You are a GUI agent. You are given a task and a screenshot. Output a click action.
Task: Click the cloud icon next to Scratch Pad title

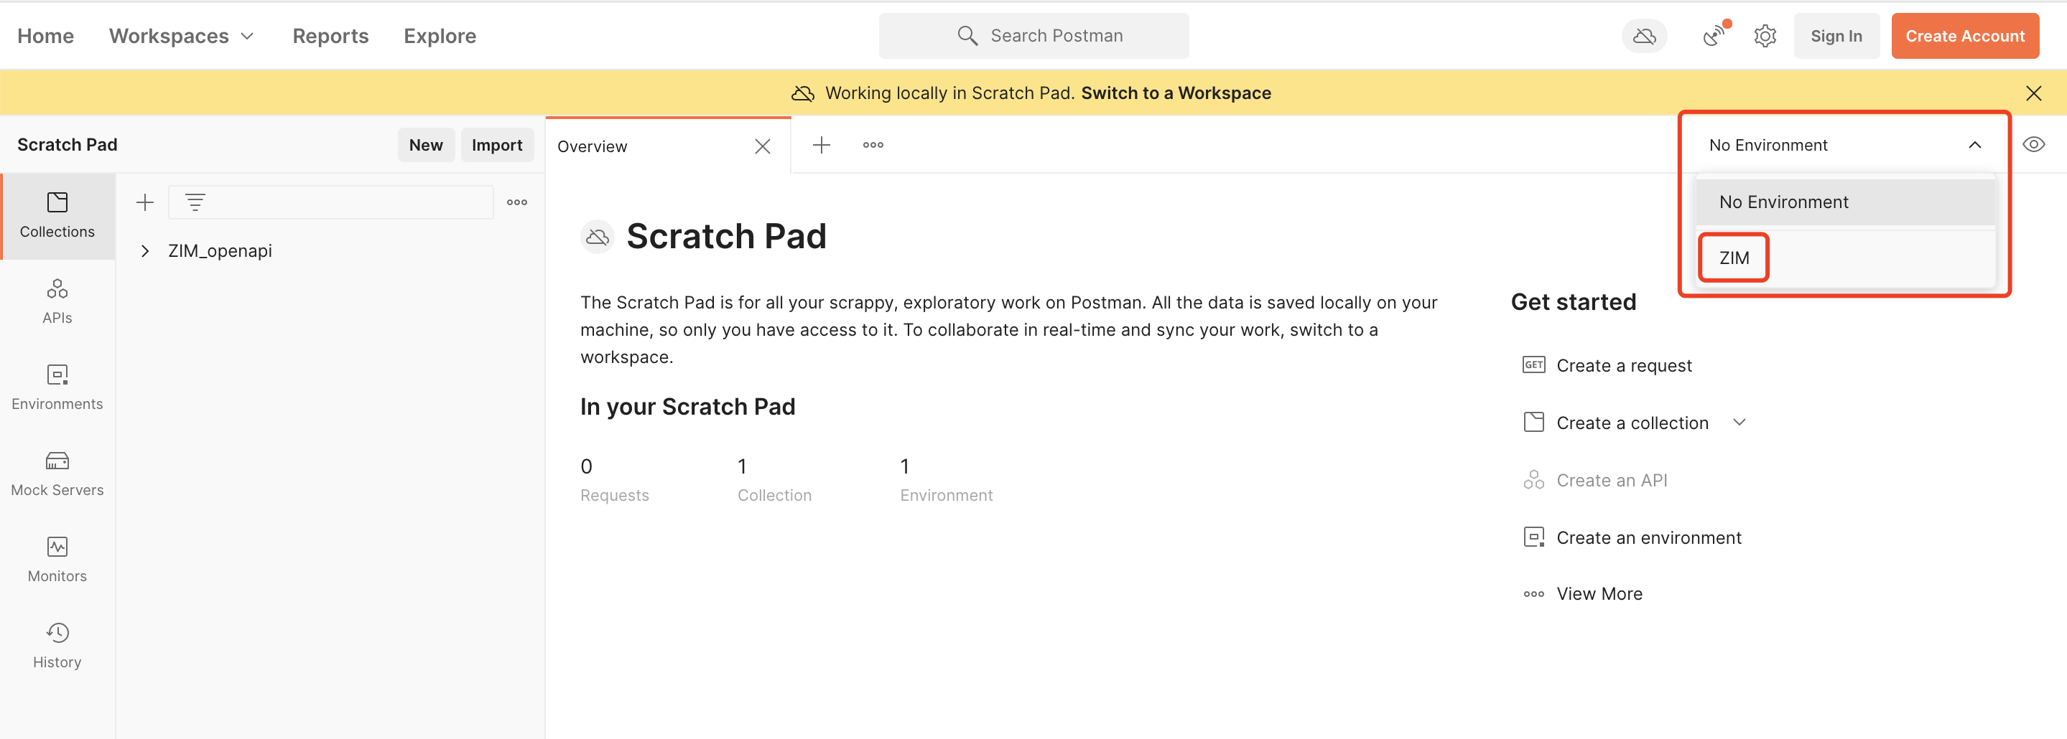tap(597, 237)
